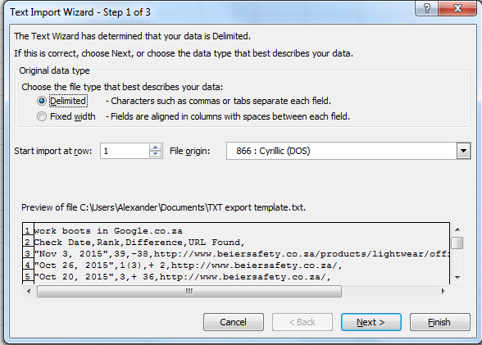Image resolution: width=482 pixels, height=345 pixels.
Task: Click the preview vertical scrollbar thumb
Action: [457, 243]
